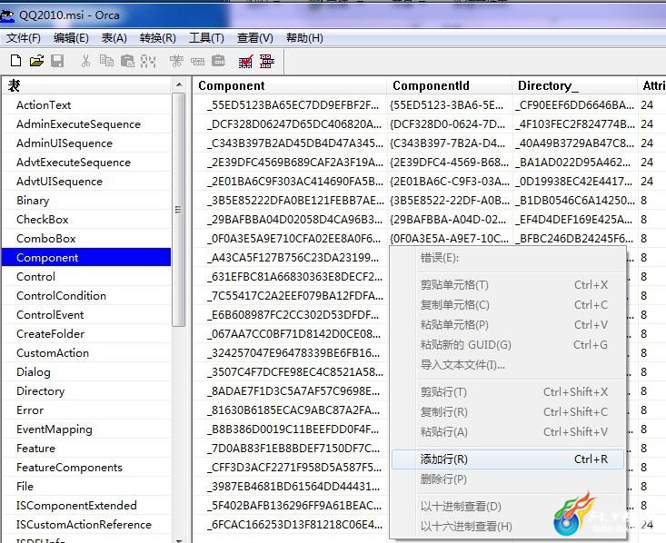Select the ComboBox table
Screen dimensions: 666x543
pyautogui.click(x=87, y=238)
